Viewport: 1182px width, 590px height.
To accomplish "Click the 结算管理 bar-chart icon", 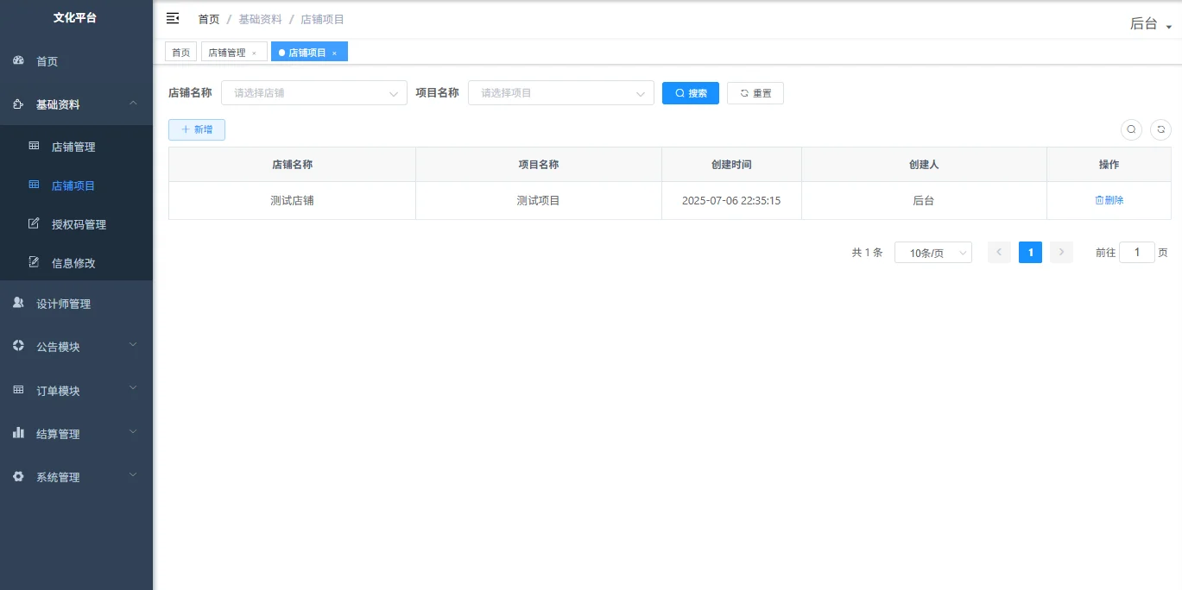I will (18, 433).
